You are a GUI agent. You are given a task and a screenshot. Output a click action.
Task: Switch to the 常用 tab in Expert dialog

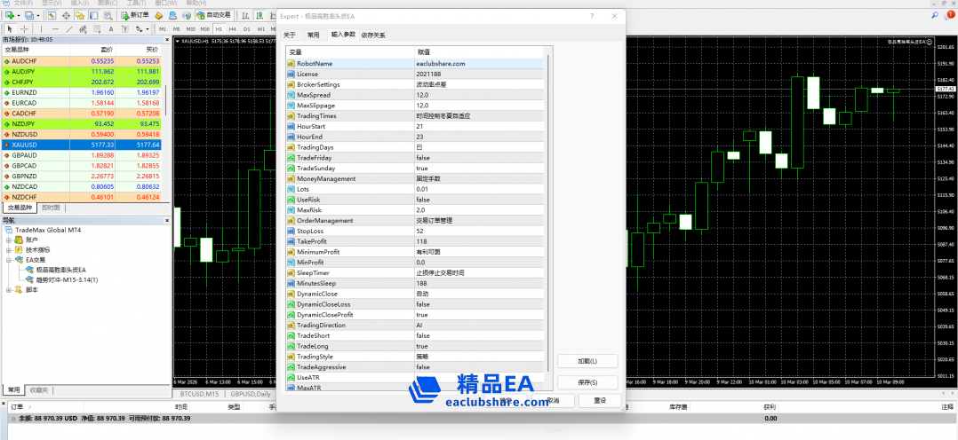313,35
